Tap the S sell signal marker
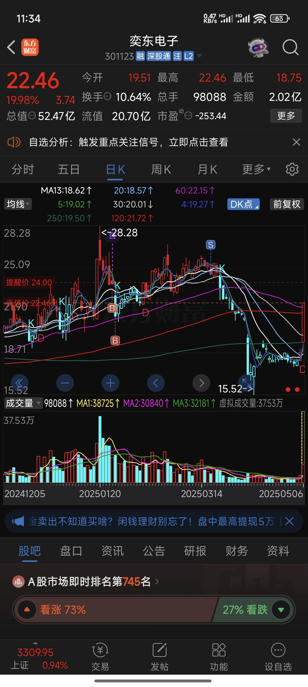 [211, 244]
